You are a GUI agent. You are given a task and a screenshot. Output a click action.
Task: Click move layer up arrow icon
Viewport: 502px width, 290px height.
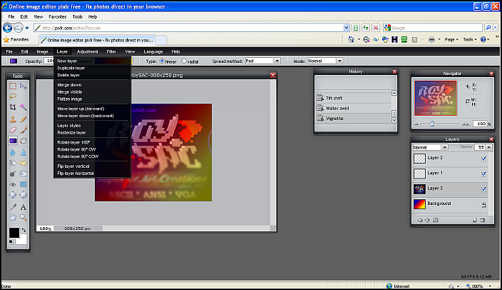pyautogui.click(x=420, y=220)
